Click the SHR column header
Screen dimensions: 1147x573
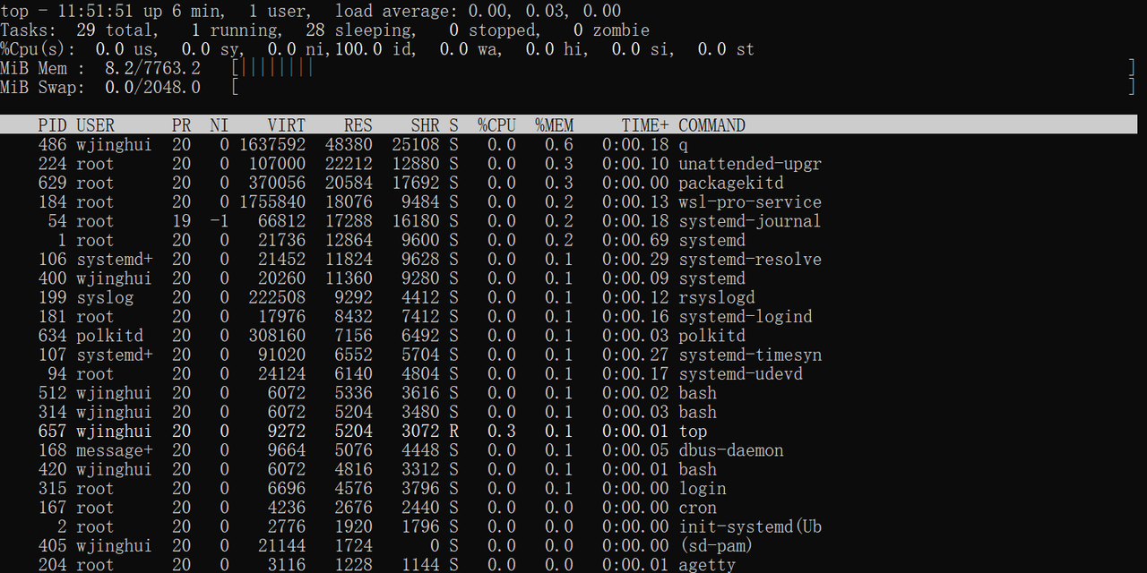pos(425,125)
